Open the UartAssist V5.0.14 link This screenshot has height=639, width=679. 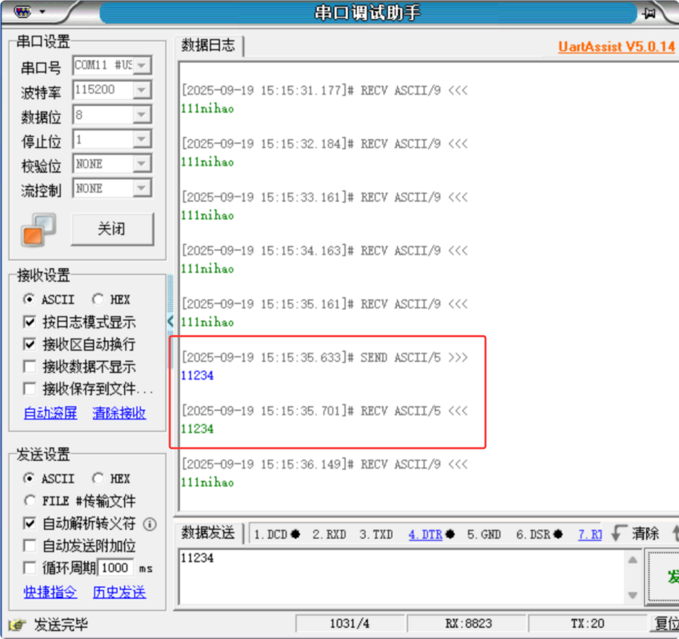(x=616, y=46)
